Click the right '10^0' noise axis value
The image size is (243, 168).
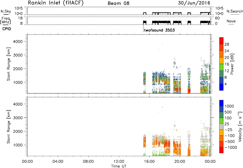pos(219,14)
